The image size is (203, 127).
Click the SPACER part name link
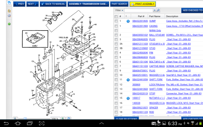154,108
